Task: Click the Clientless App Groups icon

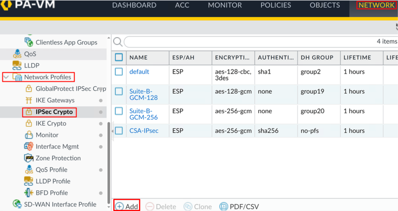Action: [29, 42]
